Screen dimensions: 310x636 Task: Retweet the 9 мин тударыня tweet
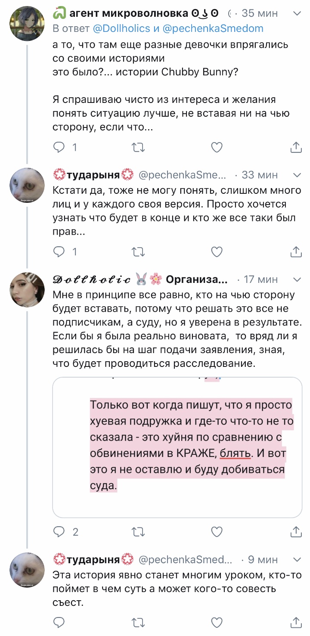(138, 622)
